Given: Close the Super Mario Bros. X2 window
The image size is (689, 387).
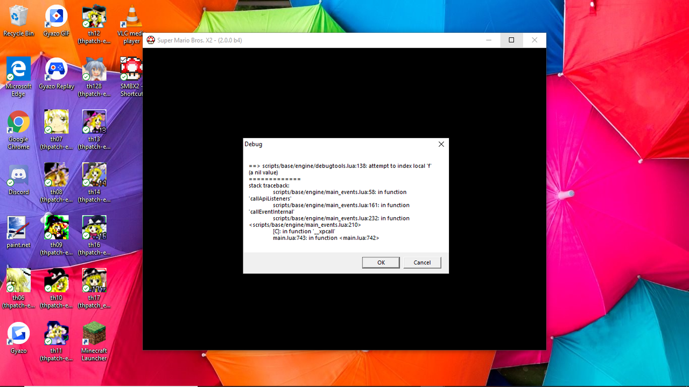Looking at the screenshot, I should pyautogui.click(x=535, y=40).
